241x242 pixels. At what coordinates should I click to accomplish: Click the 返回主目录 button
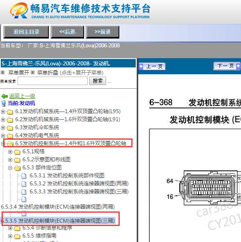(26, 32)
